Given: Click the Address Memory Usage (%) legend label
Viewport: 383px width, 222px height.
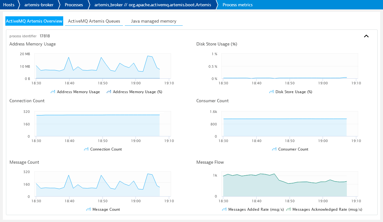Looking at the screenshot, I should coord(137,92).
